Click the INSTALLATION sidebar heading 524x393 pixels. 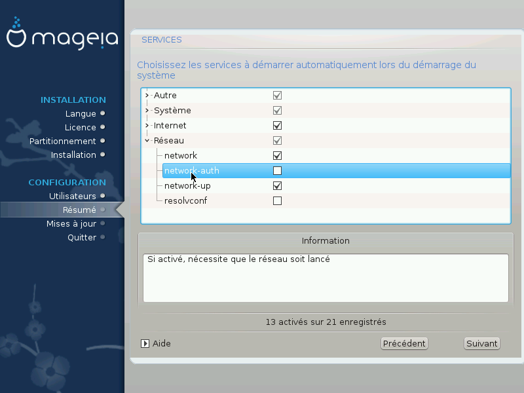click(73, 100)
